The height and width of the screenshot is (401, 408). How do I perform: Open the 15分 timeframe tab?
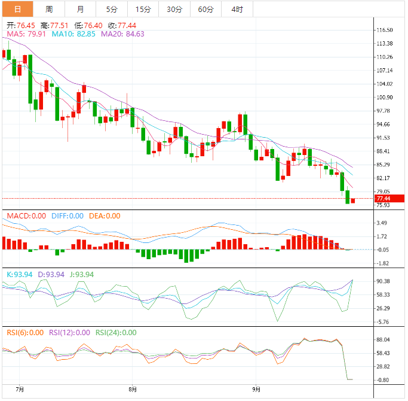[x=143, y=10]
